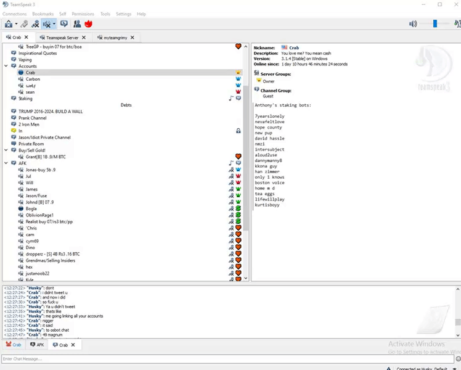
Task: Click the muted mic icon beside Dino
Action: (231, 247)
